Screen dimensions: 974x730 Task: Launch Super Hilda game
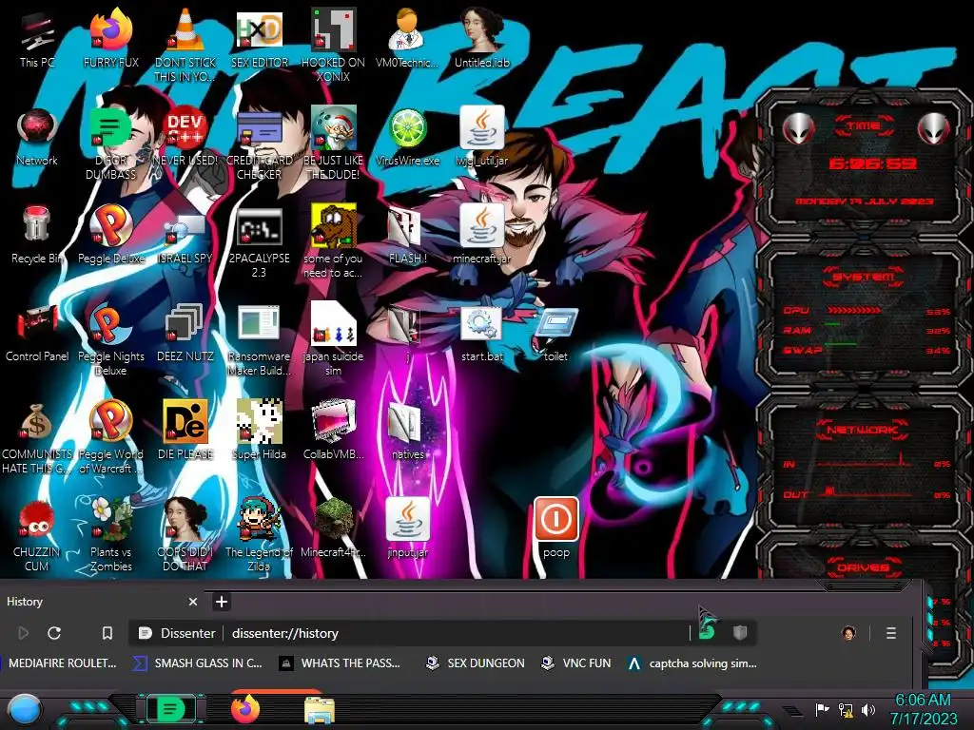259,432
